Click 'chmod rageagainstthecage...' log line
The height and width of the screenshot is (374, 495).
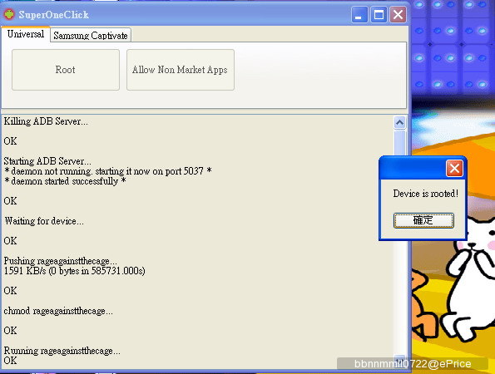[x=58, y=311]
